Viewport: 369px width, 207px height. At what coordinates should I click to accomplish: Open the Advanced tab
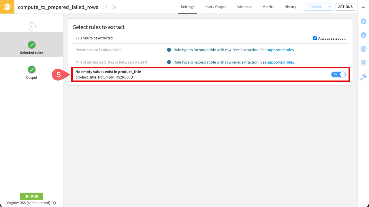click(244, 7)
